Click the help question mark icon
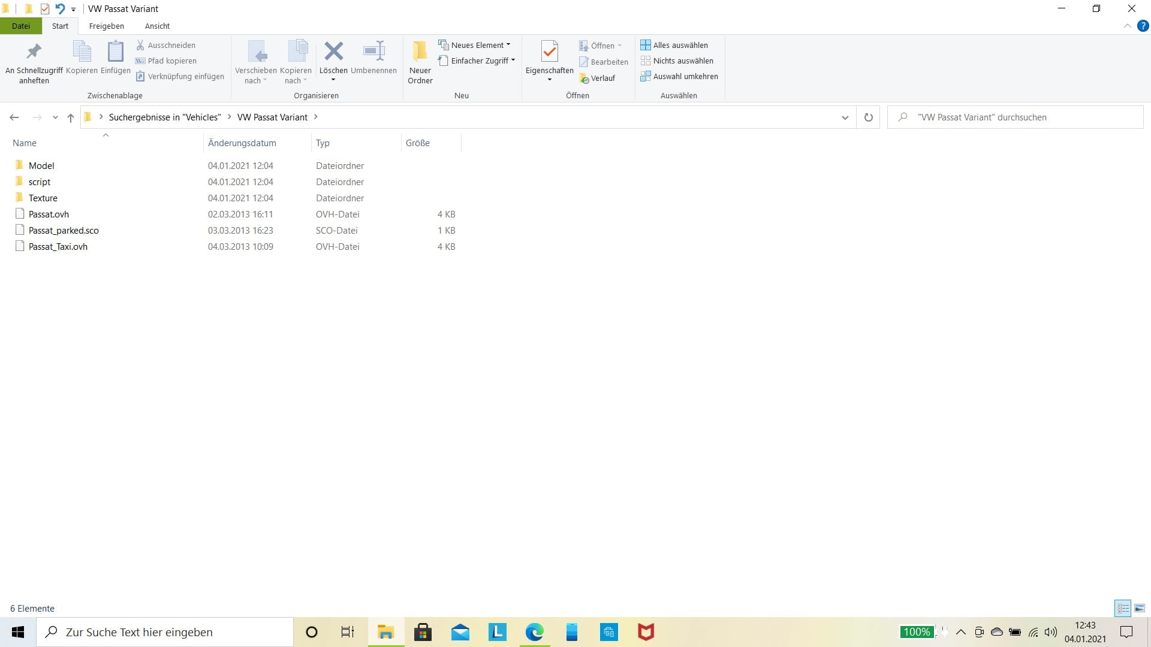 tap(1143, 26)
